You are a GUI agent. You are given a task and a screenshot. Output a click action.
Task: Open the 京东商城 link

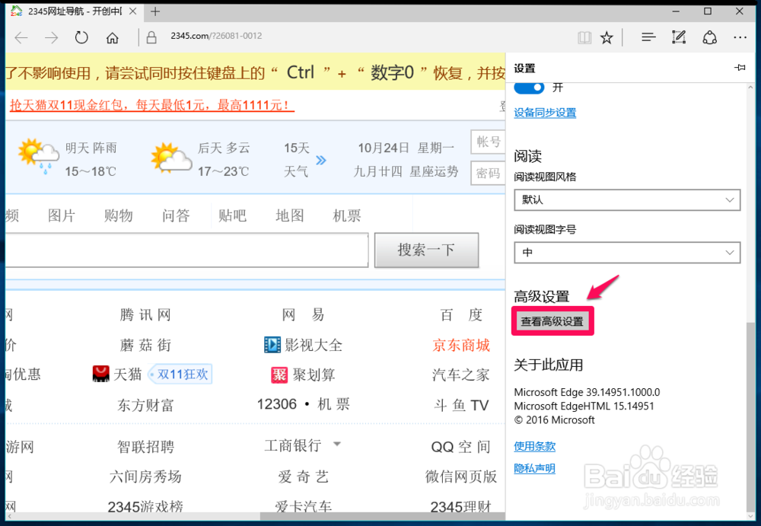[x=461, y=346]
